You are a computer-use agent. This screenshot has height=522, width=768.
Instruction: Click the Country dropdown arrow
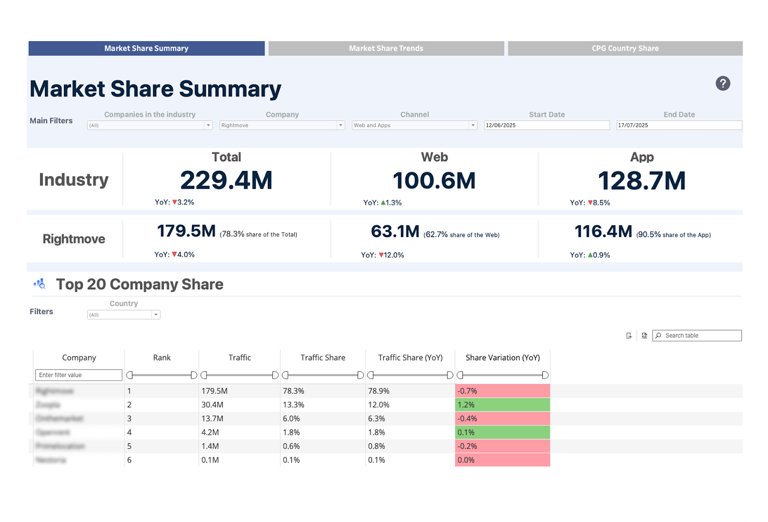pos(156,314)
